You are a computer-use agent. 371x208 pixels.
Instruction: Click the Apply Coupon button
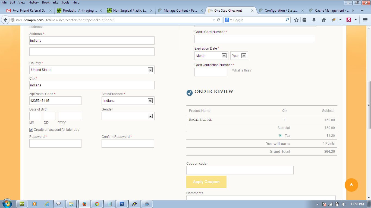pyautogui.click(x=206, y=182)
